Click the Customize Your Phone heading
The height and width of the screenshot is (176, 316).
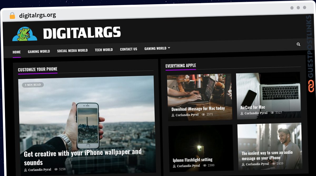(x=38, y=69)
